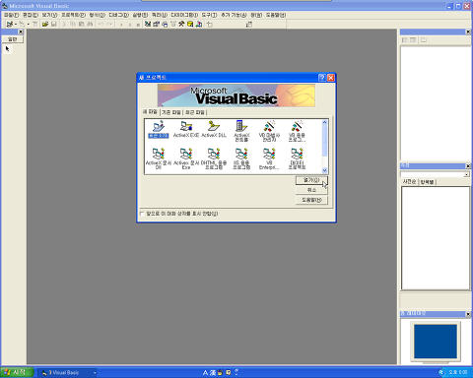Expand the Add Form toolbar dropdown arrow
The image size is (473, 378).
[x=29, y=25]
